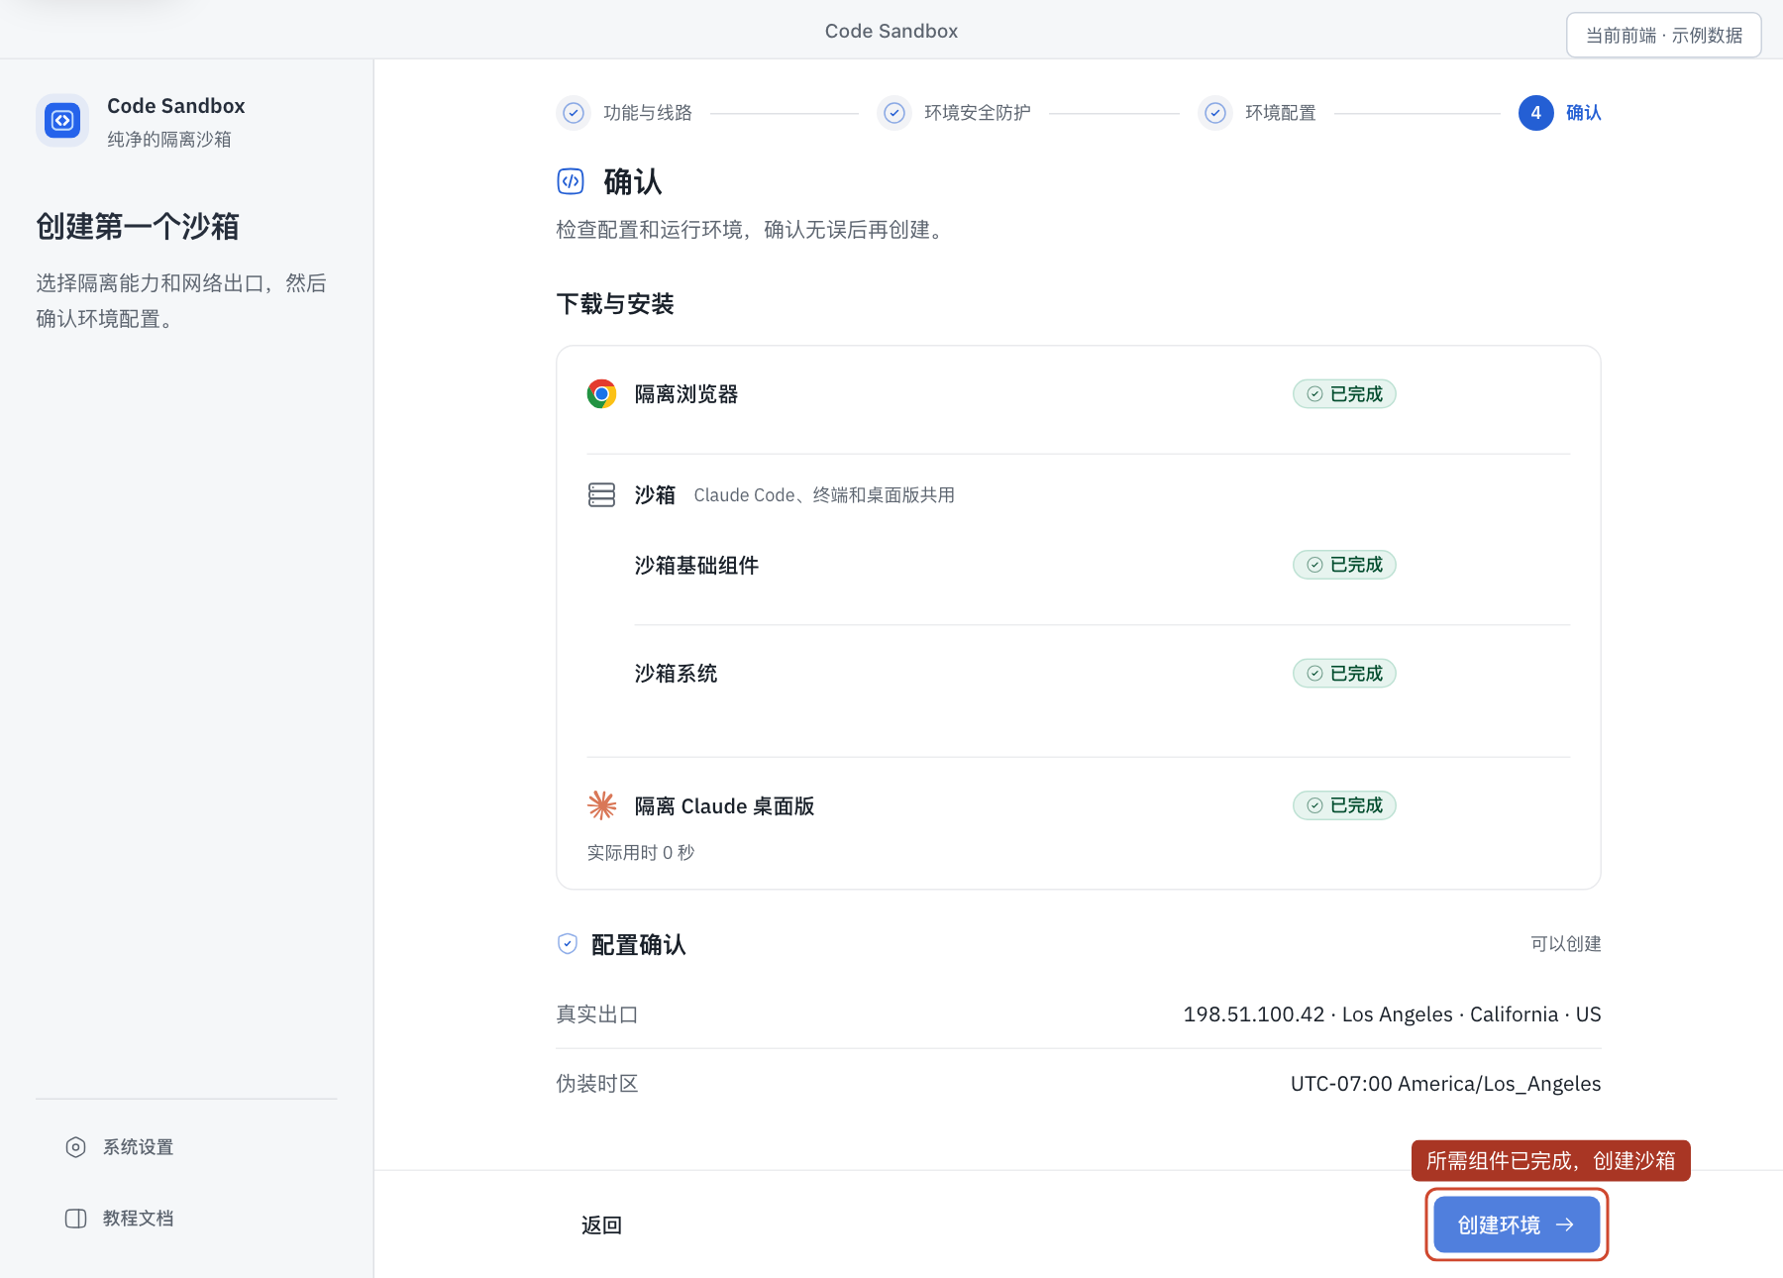Image resolution: width=1783 pixels, height=1278 pixels.
Task: Click the 纯净的隔离沙箱 subtitle
Action: click(x=169, y=140)
